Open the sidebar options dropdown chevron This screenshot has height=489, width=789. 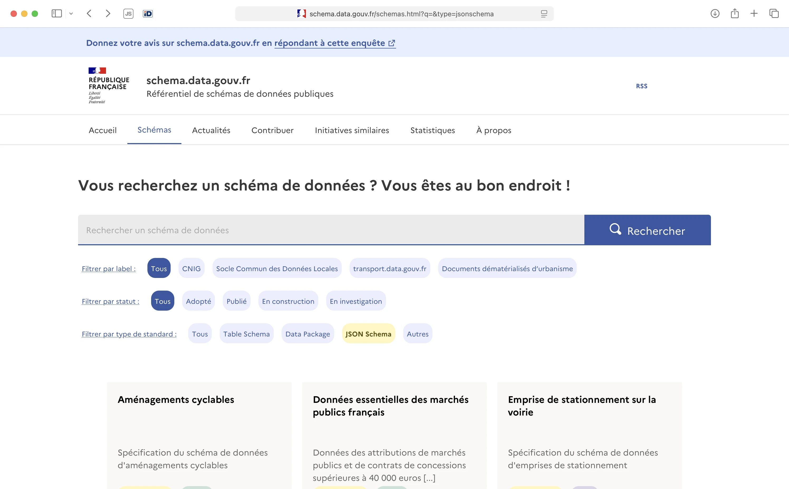[x=71, y=14]
